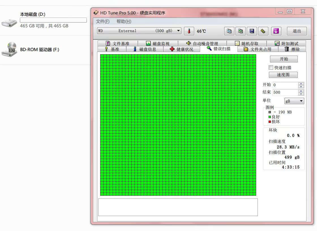Click the 结束 end value input field

click(x=285, y=92)
